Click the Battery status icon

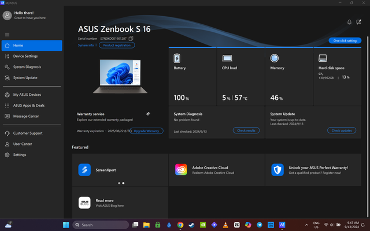(x=177, y=58)
